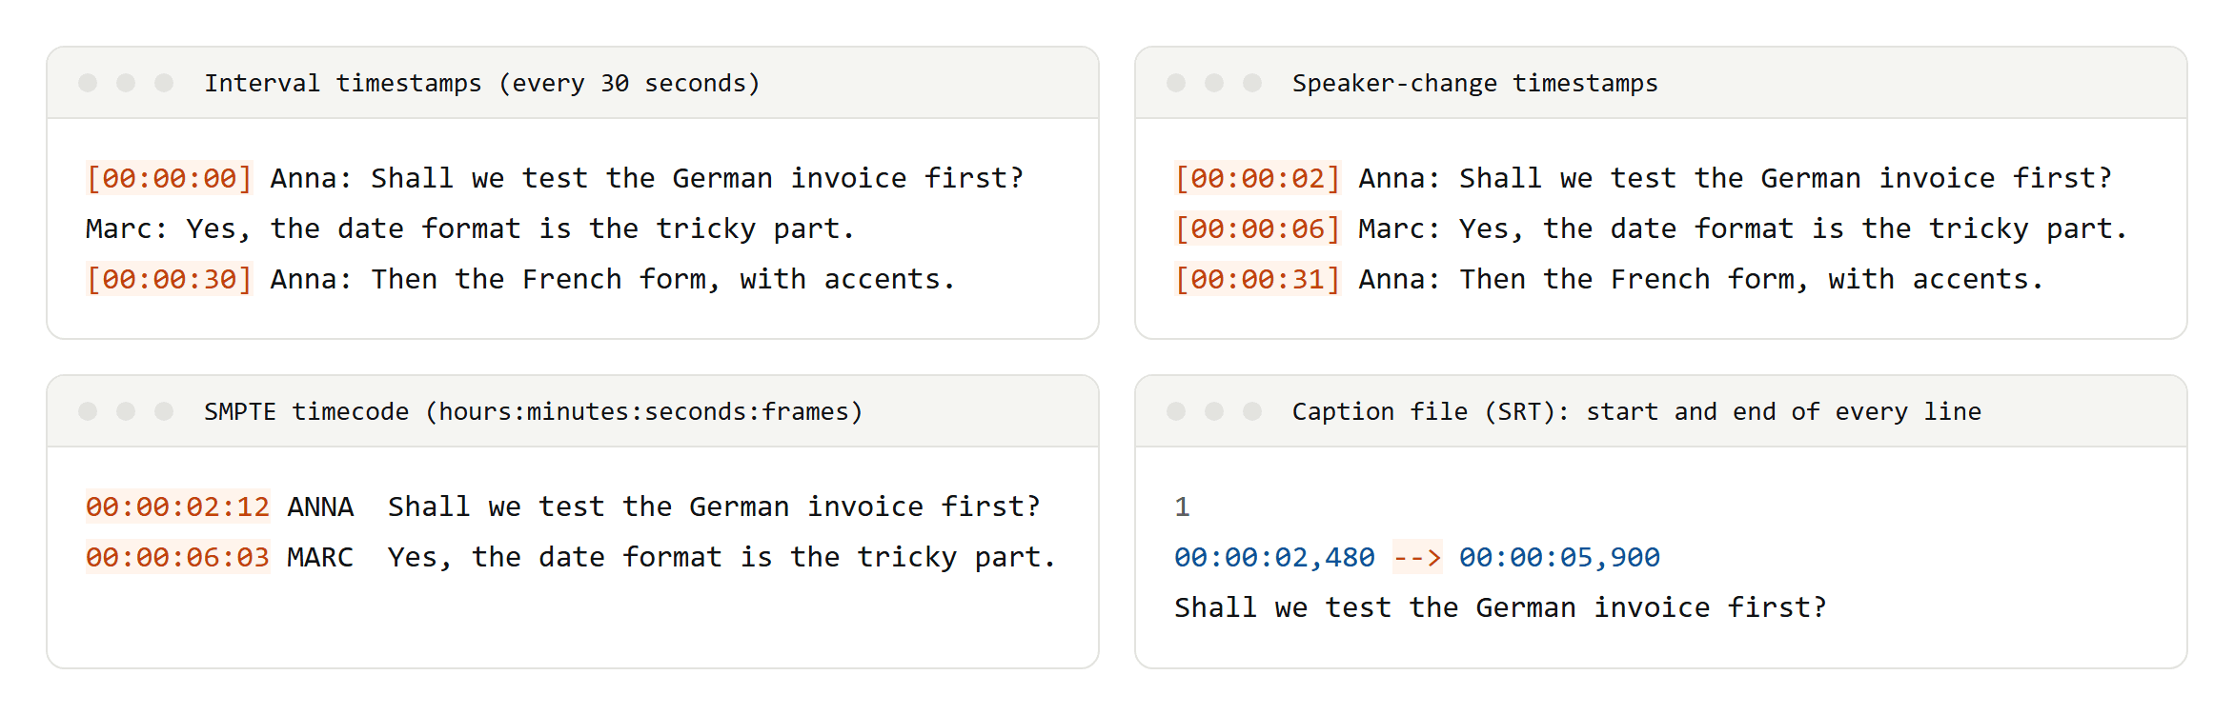Click the SMPTE line "Shall we test the German invoice first?"
Viewport: 2234px width, 715px height.
coord(714,507)
